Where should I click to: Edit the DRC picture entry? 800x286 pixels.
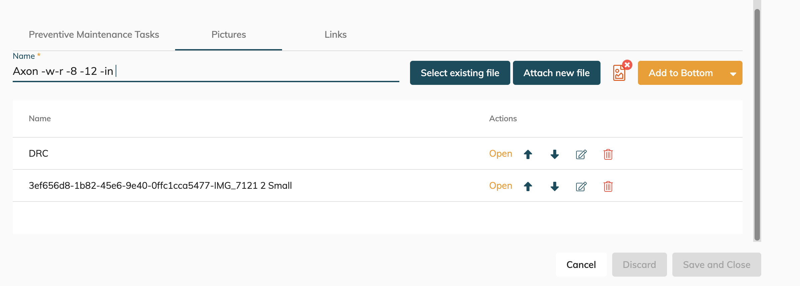pyautogui.click(x=581, y=154)
